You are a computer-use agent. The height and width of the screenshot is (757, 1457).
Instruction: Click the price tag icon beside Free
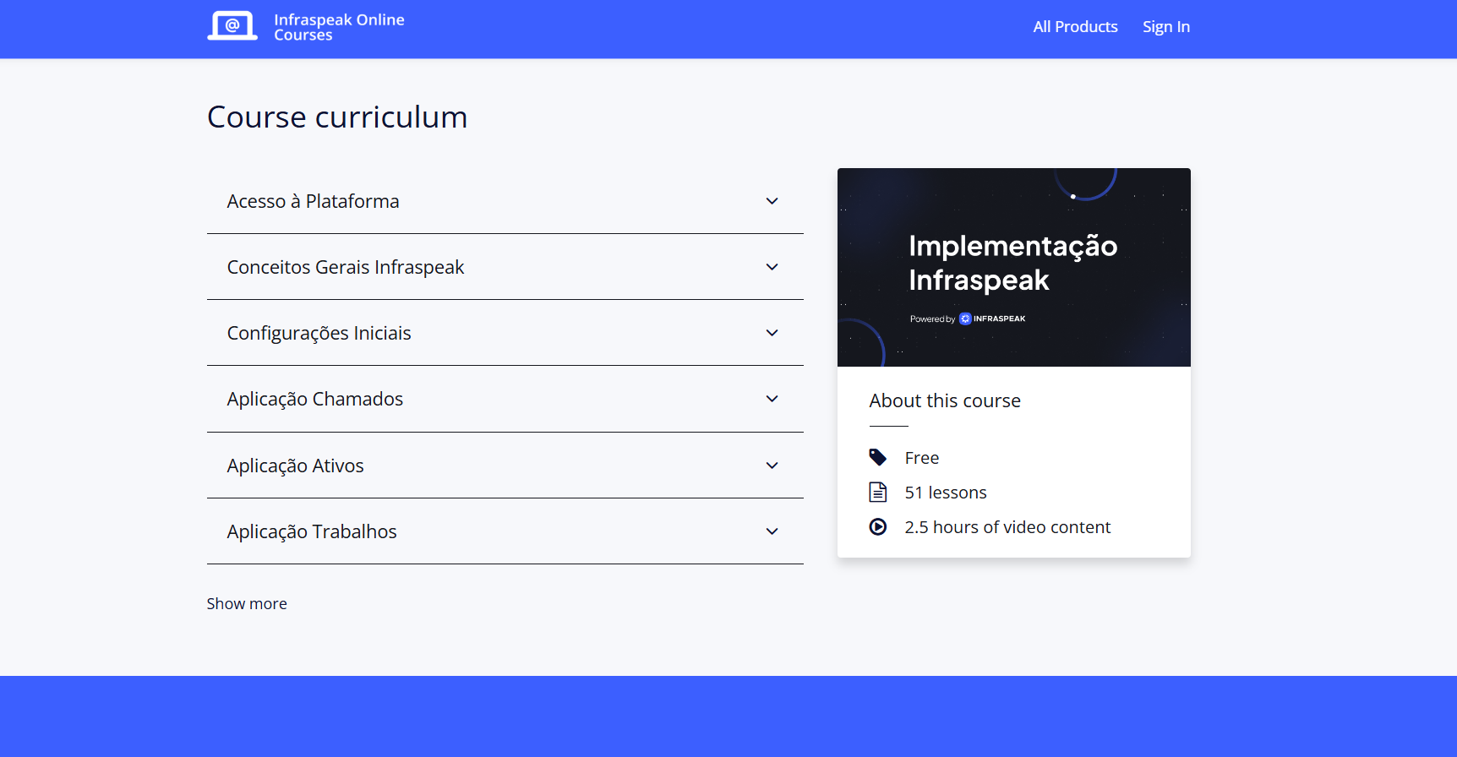point(878,457)
